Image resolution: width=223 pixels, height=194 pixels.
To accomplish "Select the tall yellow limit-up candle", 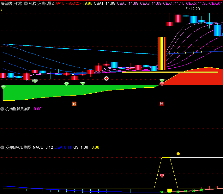I will click(162, 53).
